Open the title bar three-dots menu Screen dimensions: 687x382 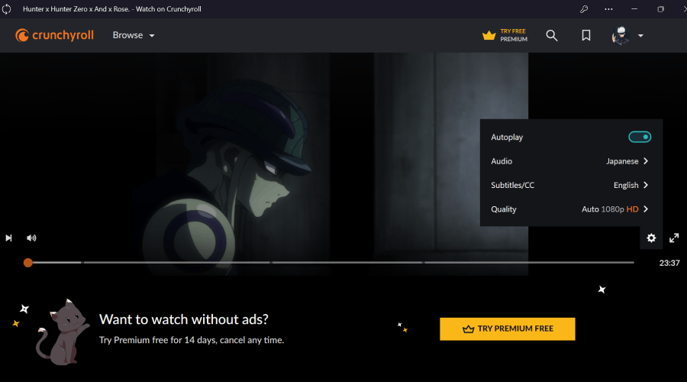[608, 8]
